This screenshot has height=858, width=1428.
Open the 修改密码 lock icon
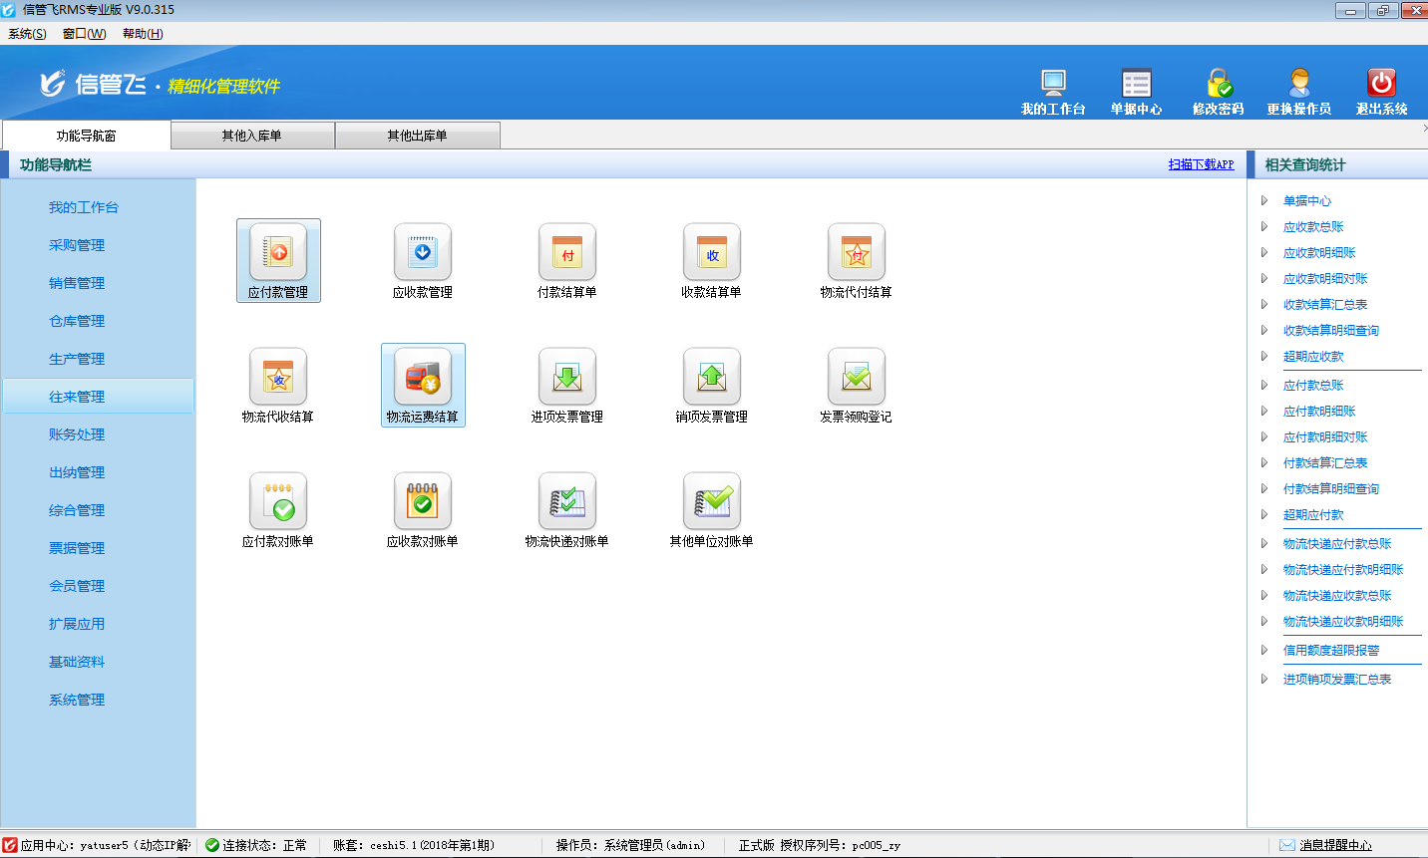pyautogui.click(x=1218, y=83)
